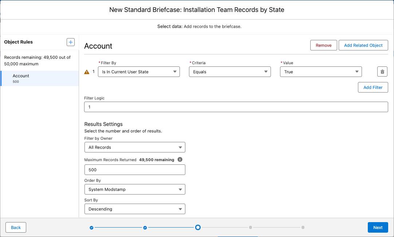Screen dimensions: 394x237
Task: Change the Filter by Owner selection
Action: (x=135, y=147)
